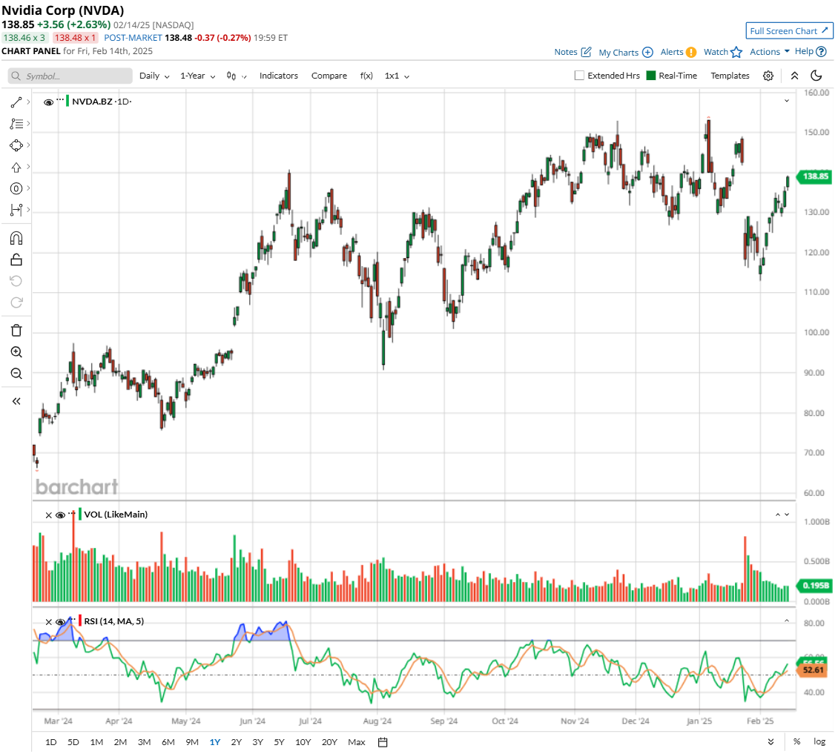This screenshot has height=754, width=838.
Task: Open the Actions dropdown
Action: click(770, 51)
